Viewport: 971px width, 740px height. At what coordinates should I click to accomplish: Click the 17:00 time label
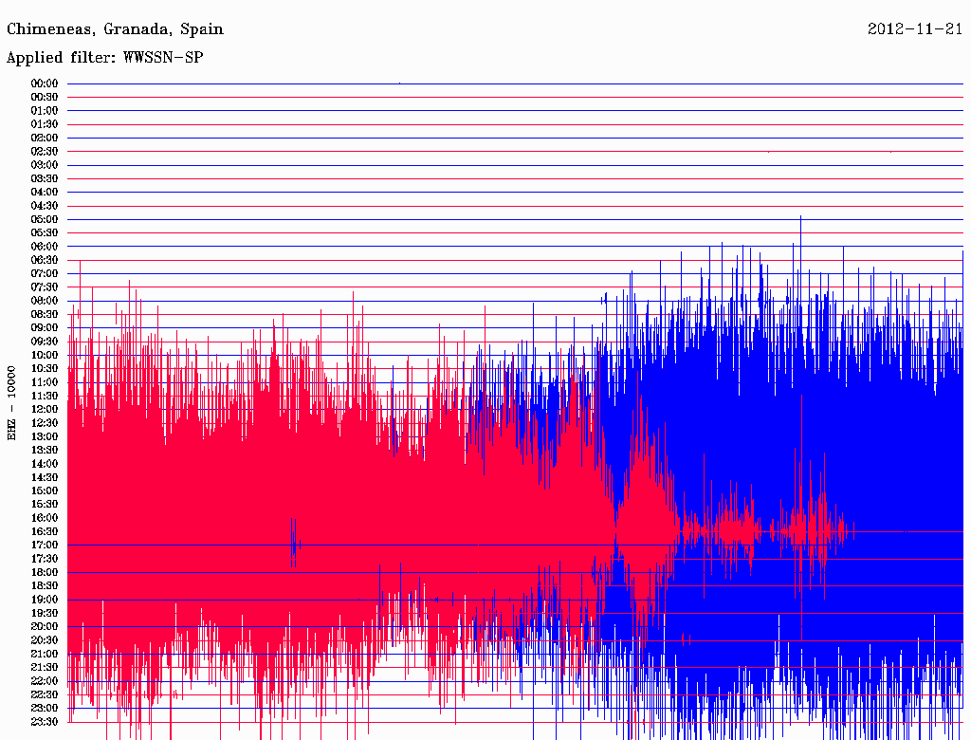click(45, 545)
